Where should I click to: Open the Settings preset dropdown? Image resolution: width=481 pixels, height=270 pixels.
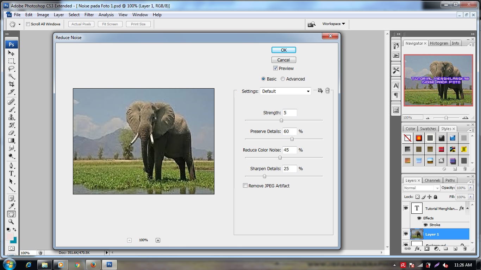click(x=286, y=91)
